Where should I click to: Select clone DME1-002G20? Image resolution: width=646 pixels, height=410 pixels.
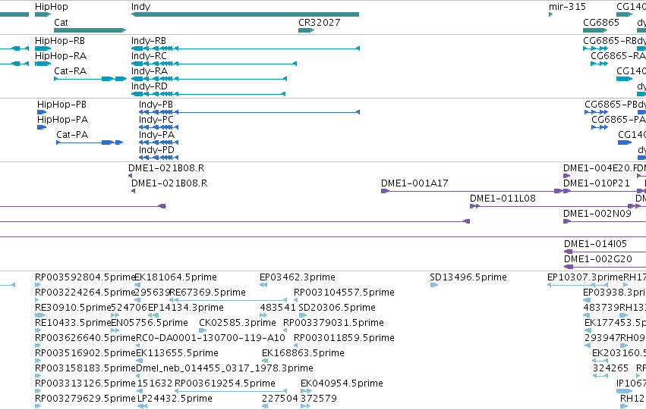click(x=598, y=259)
